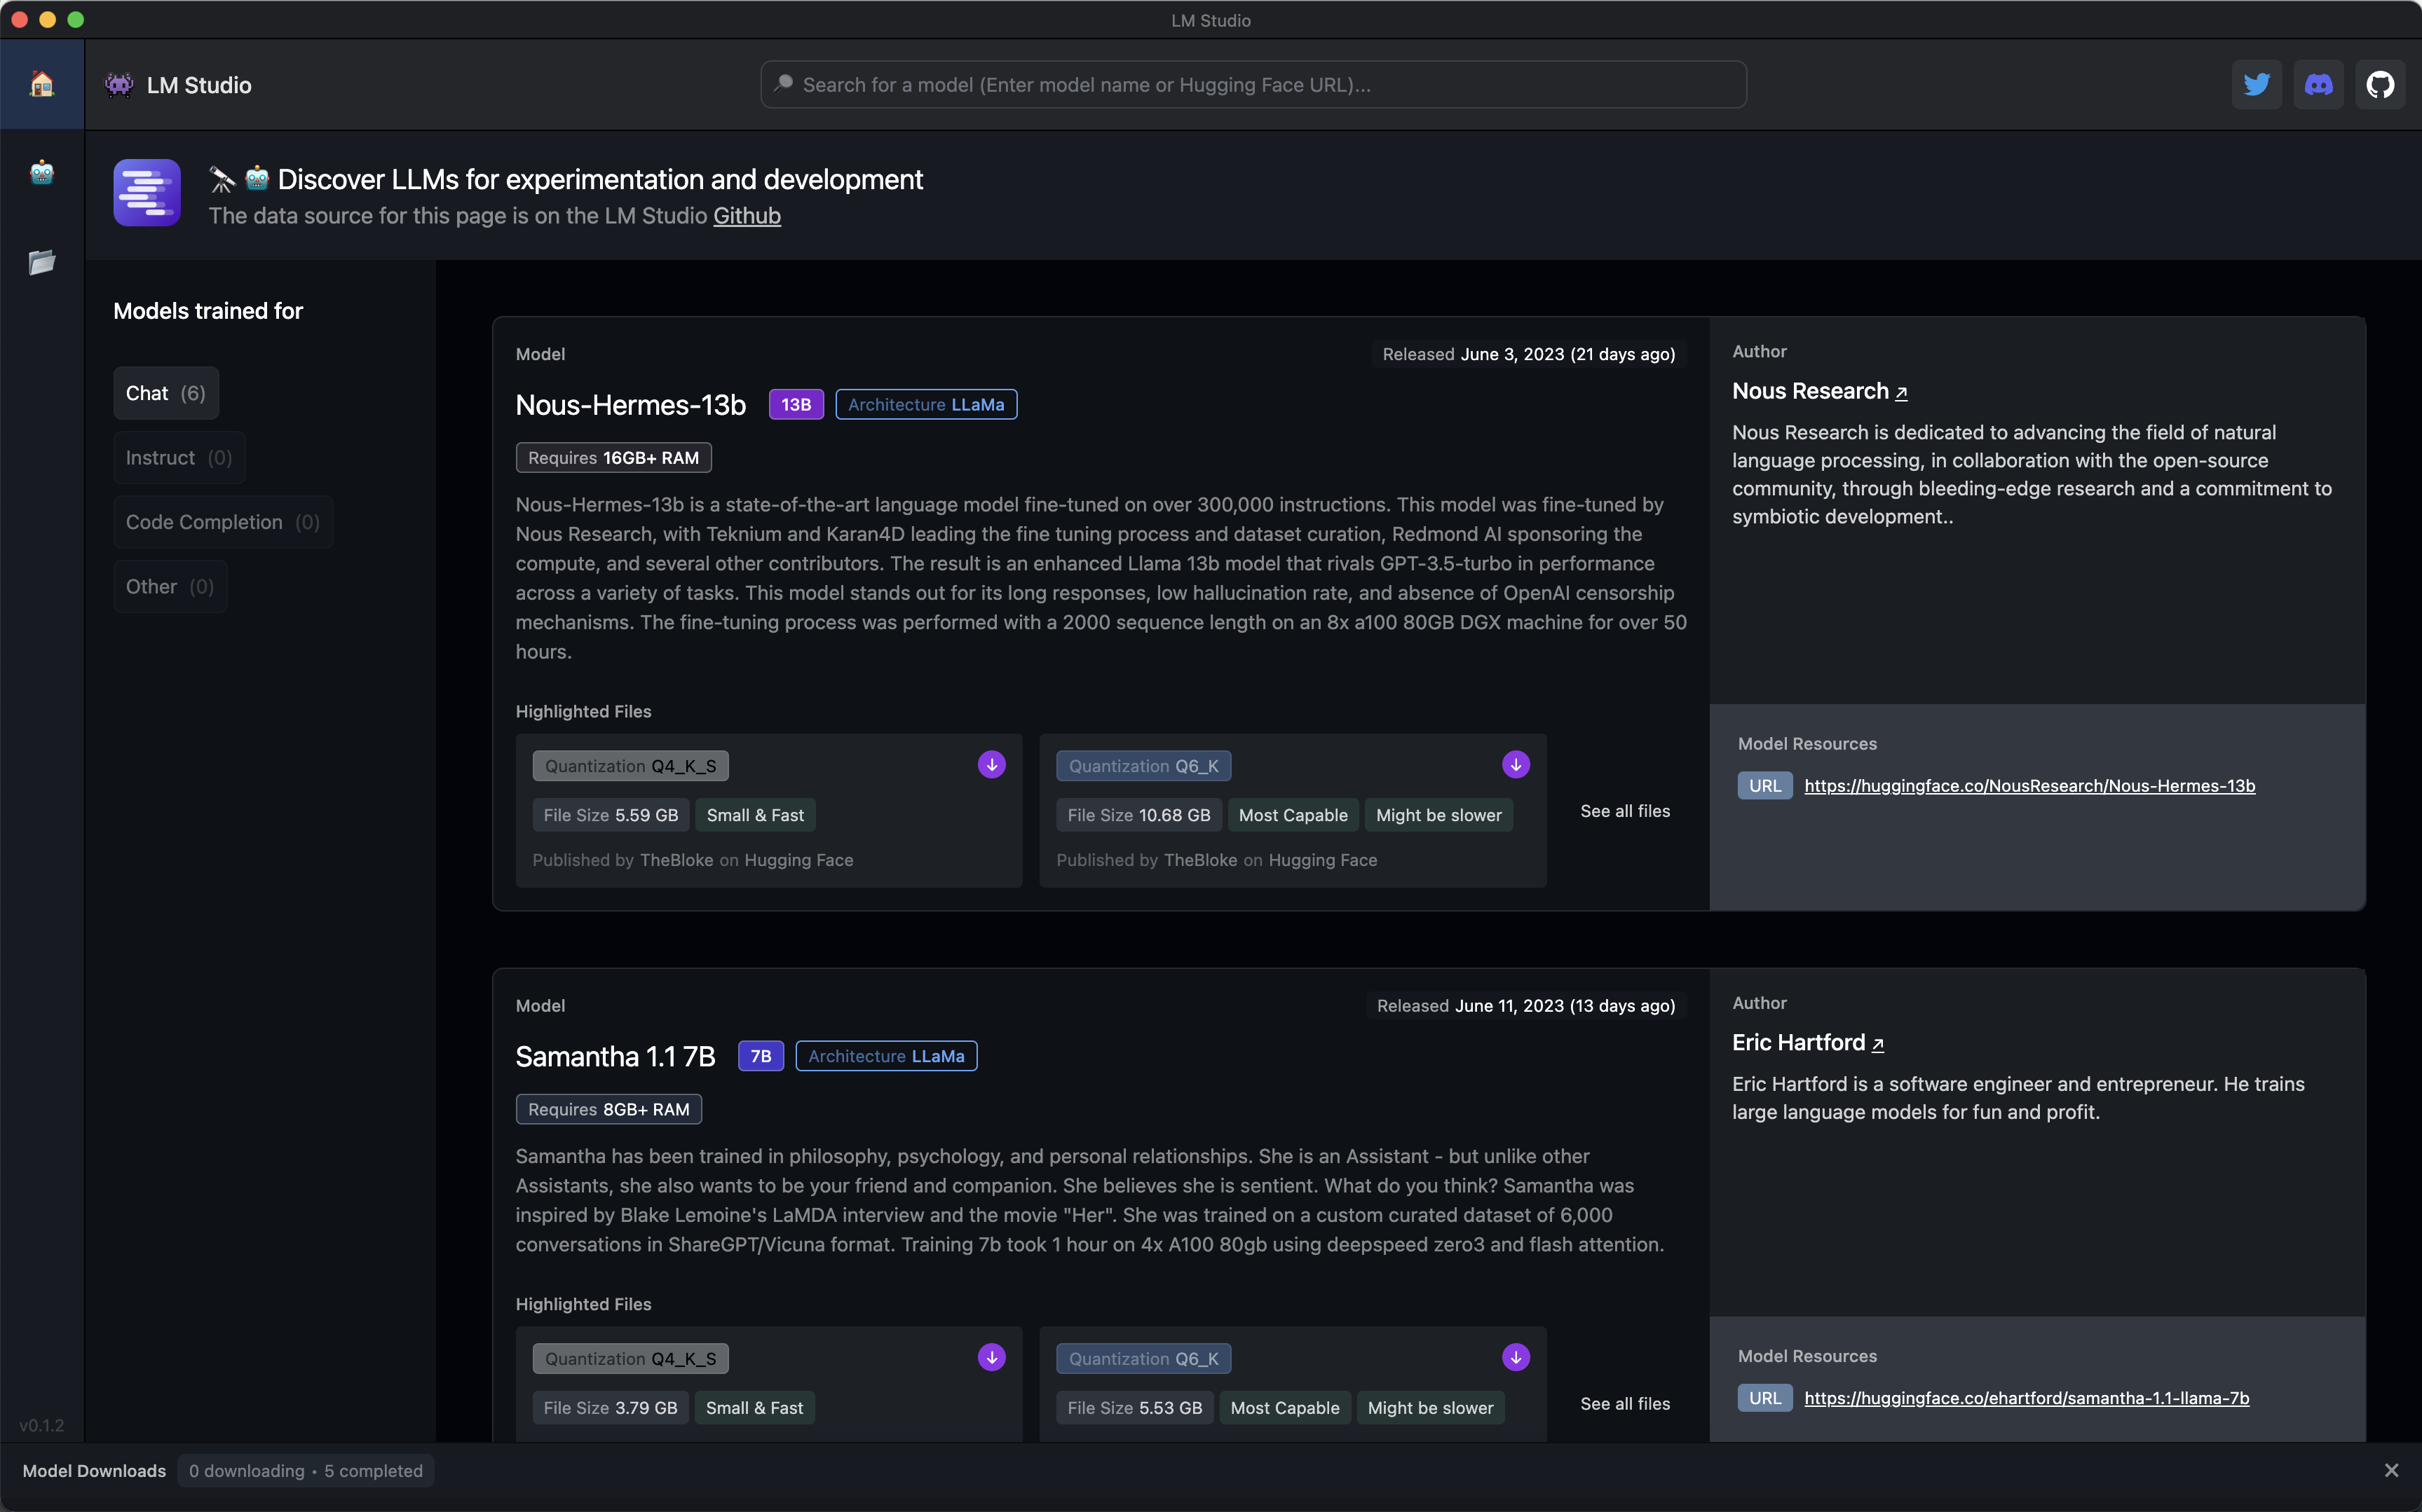This screenshot has width=2422, height=1512.
Task: Click the File Size 3.79 GB tag
Action: [611, 1408]
